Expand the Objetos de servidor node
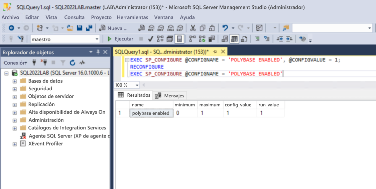376x189 pixels. point(15,97)
